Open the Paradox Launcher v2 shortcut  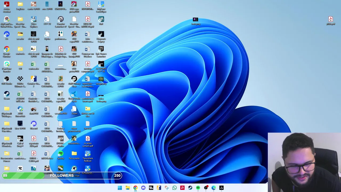pyautogui.click(x=61, y=22)
